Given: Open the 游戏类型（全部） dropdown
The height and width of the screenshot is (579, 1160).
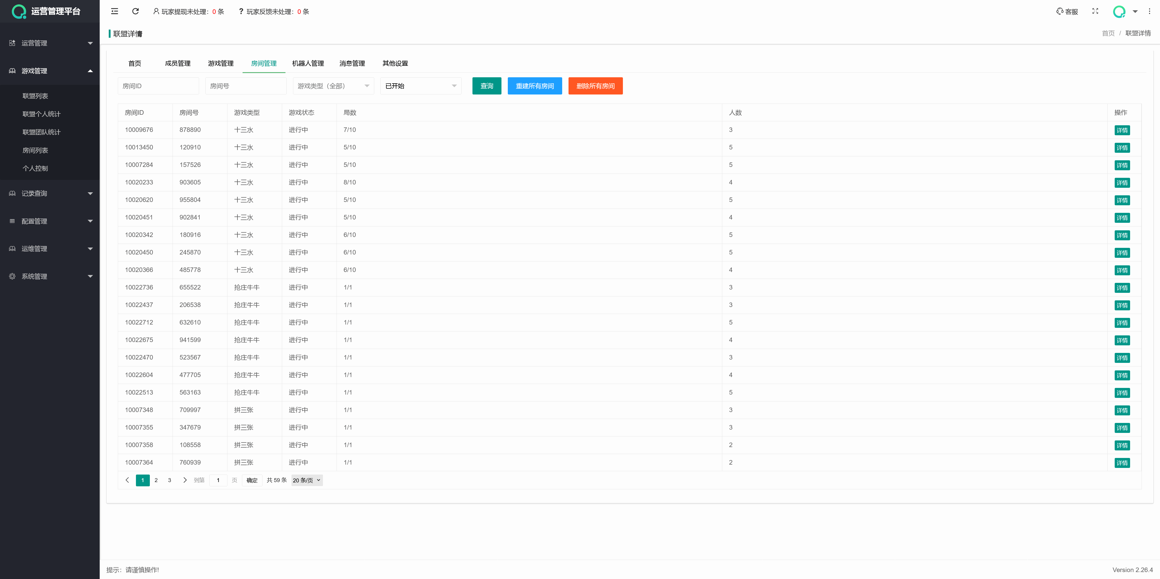Looking at the screenshot, I should [x=333, y=86].
